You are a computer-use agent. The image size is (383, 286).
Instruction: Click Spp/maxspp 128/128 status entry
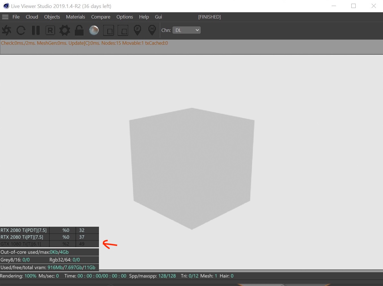[153, 276]
